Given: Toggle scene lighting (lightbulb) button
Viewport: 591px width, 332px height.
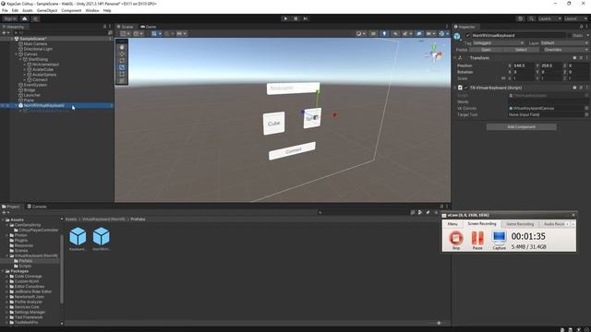Looking at the screenshot, I should pyautogui.click(x=384, y=33).
